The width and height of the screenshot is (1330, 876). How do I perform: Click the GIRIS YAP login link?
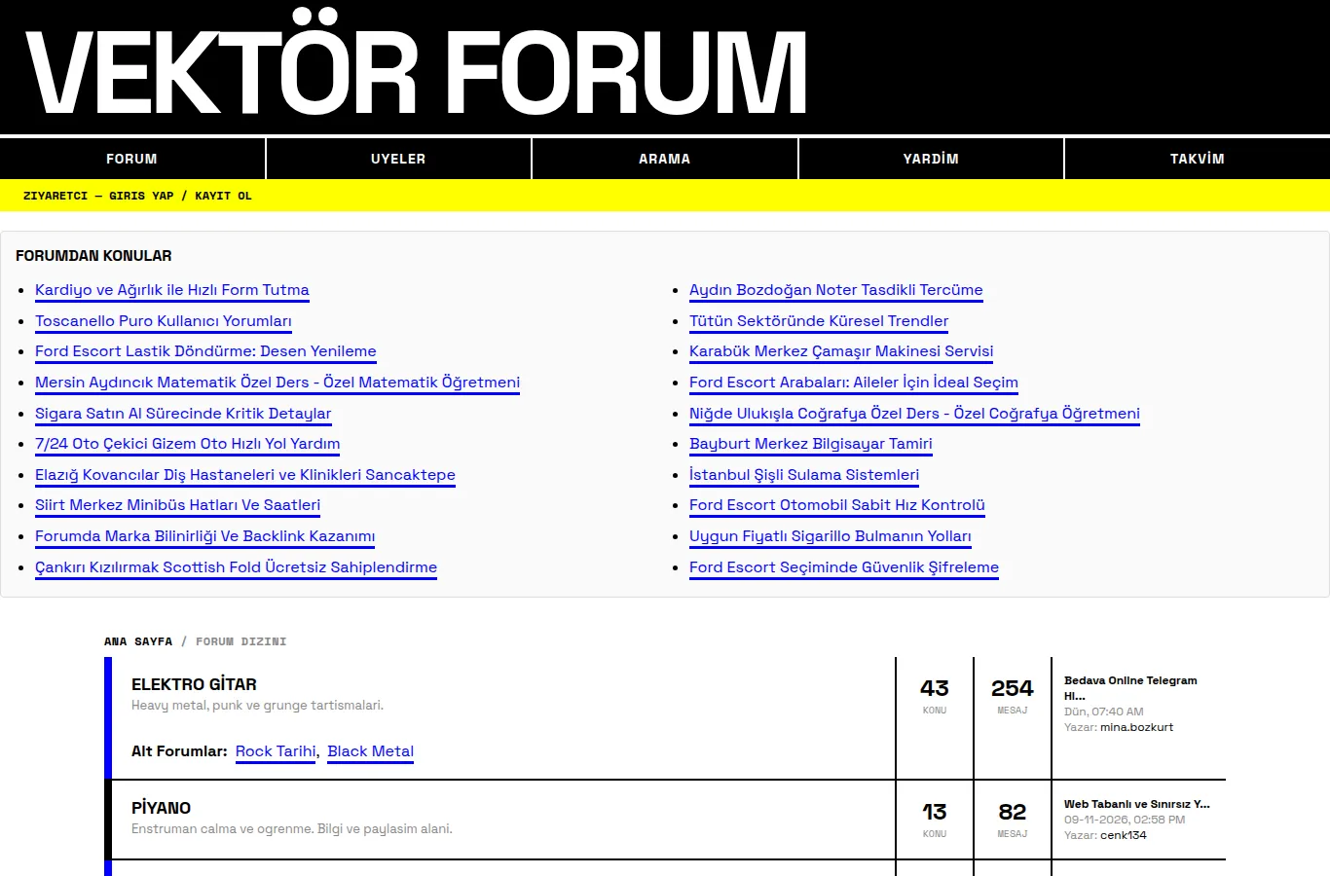click(x=141, y=196)
